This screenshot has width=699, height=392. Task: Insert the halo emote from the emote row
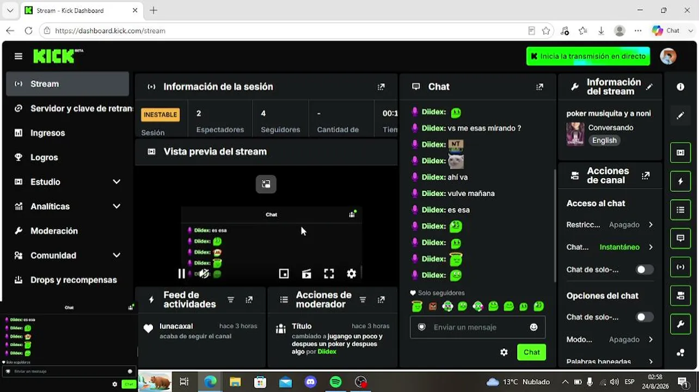[417, 307]
